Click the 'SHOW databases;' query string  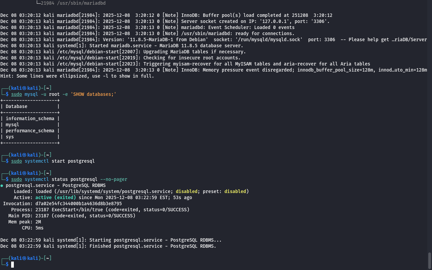click(x=93, y=94)
